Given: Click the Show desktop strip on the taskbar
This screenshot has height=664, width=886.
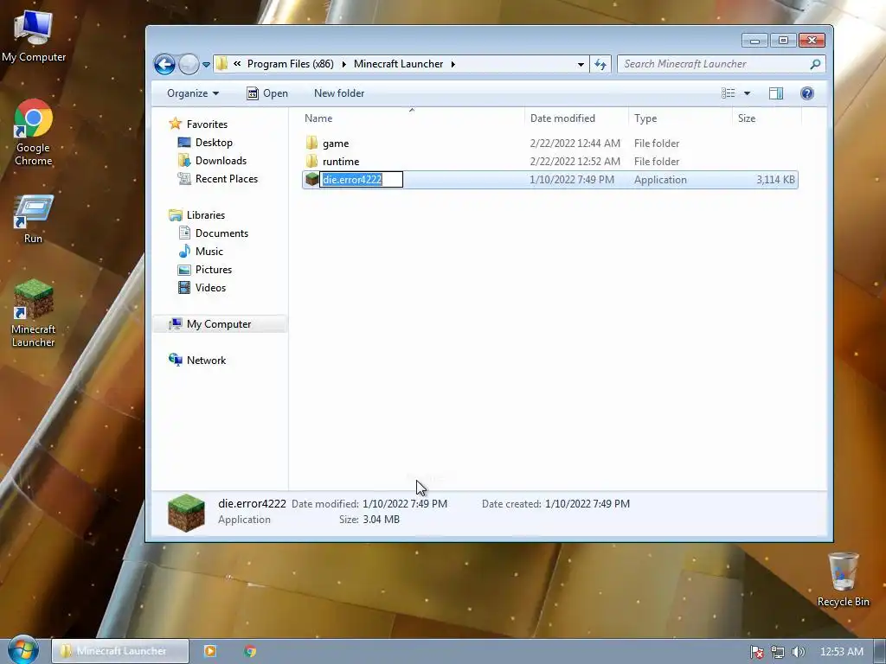Looking at the screenshot, I should pyautogui.click(x=879, y=651).
